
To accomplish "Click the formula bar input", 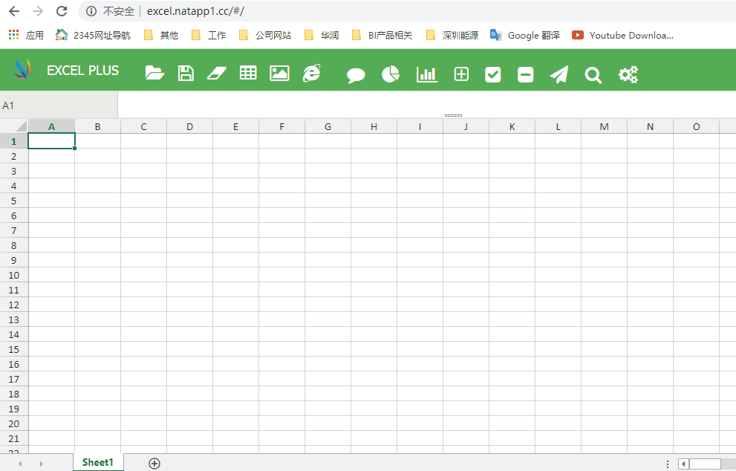I will [x=426, y=104].
